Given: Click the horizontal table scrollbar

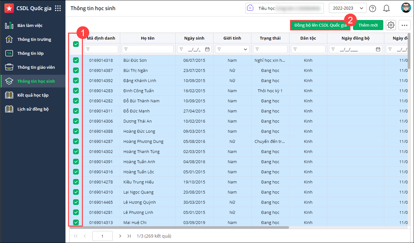Looking at the screenshot, I should 179,227.
